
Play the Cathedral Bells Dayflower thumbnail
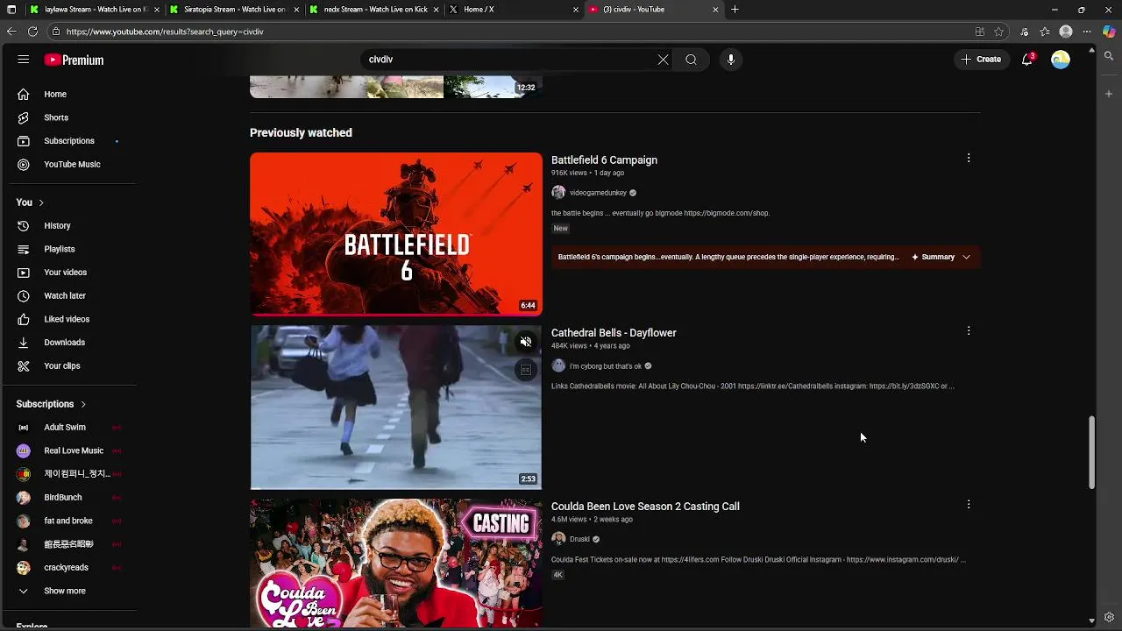pos(395,408)
